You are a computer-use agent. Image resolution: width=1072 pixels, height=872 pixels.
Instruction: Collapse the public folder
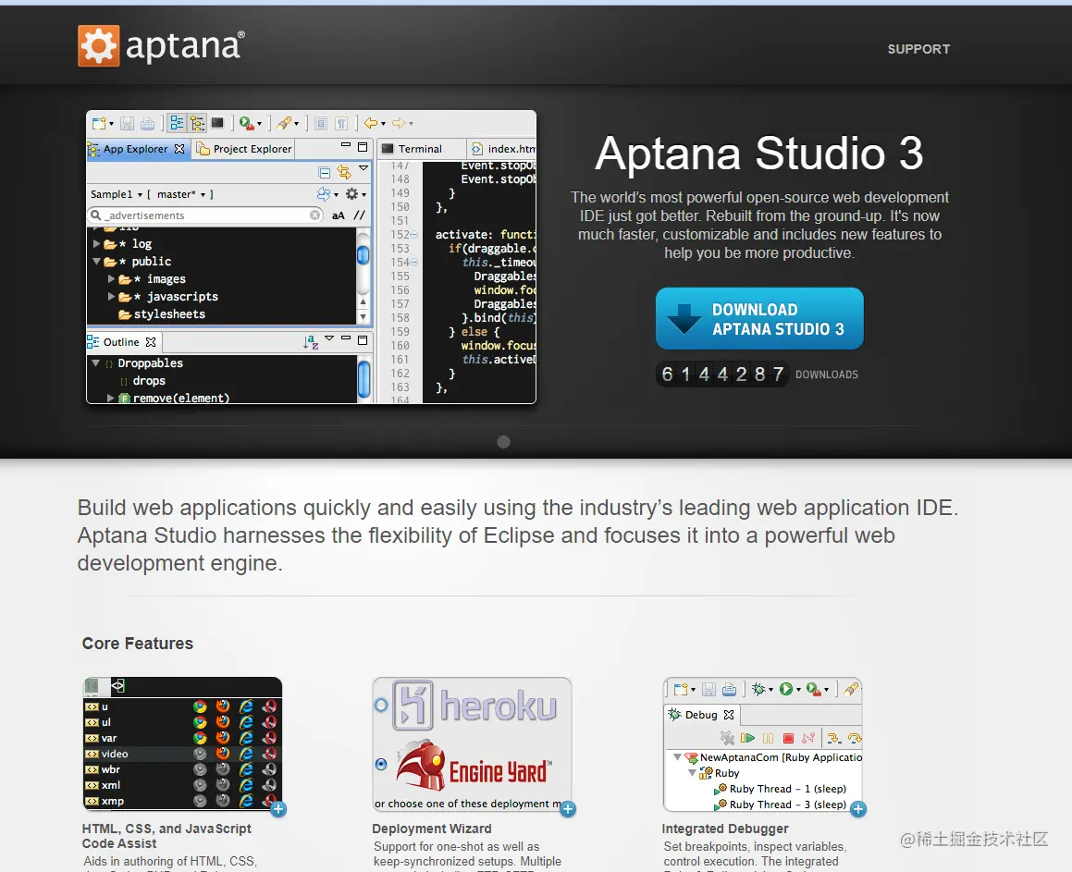[97, 261]
